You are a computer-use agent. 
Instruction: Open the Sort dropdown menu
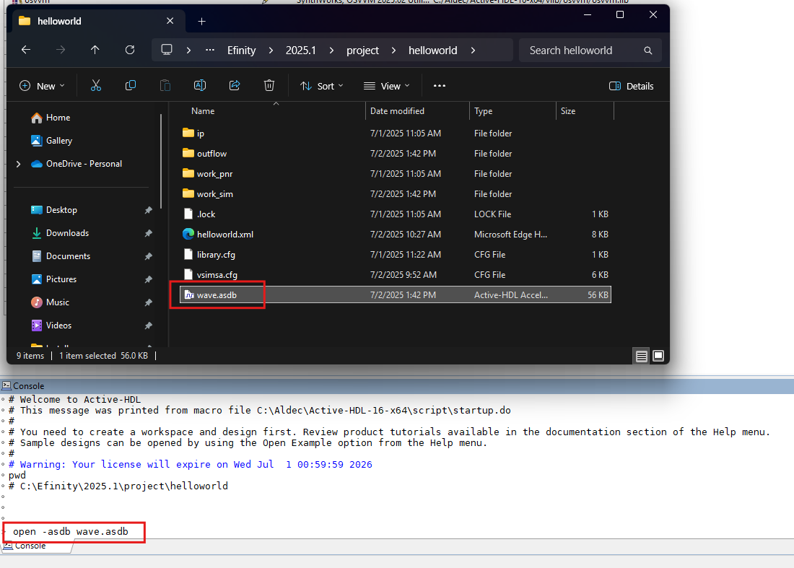tap(321, 86)
